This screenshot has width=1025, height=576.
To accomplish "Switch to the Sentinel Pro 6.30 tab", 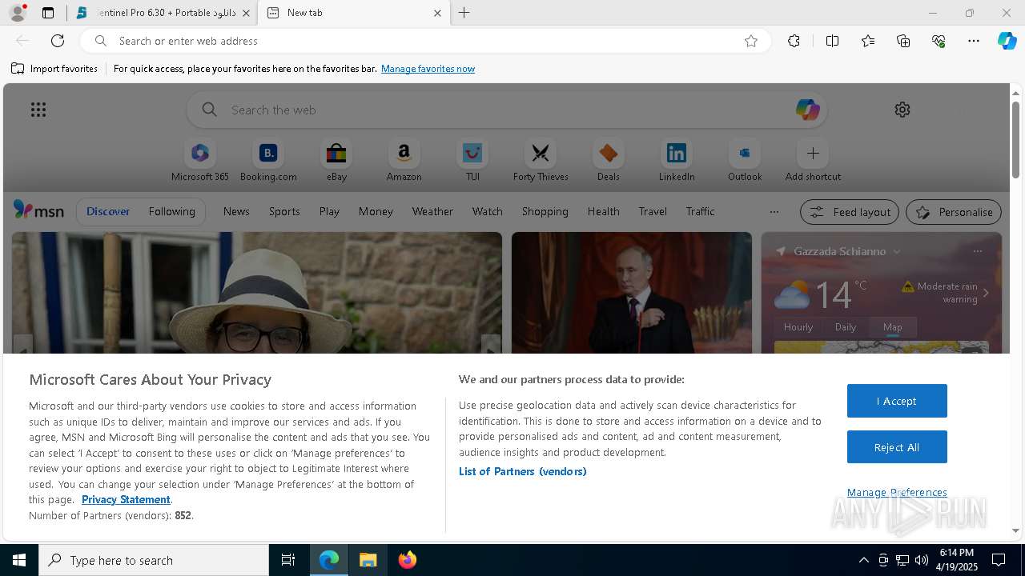I will click(163, 13).
